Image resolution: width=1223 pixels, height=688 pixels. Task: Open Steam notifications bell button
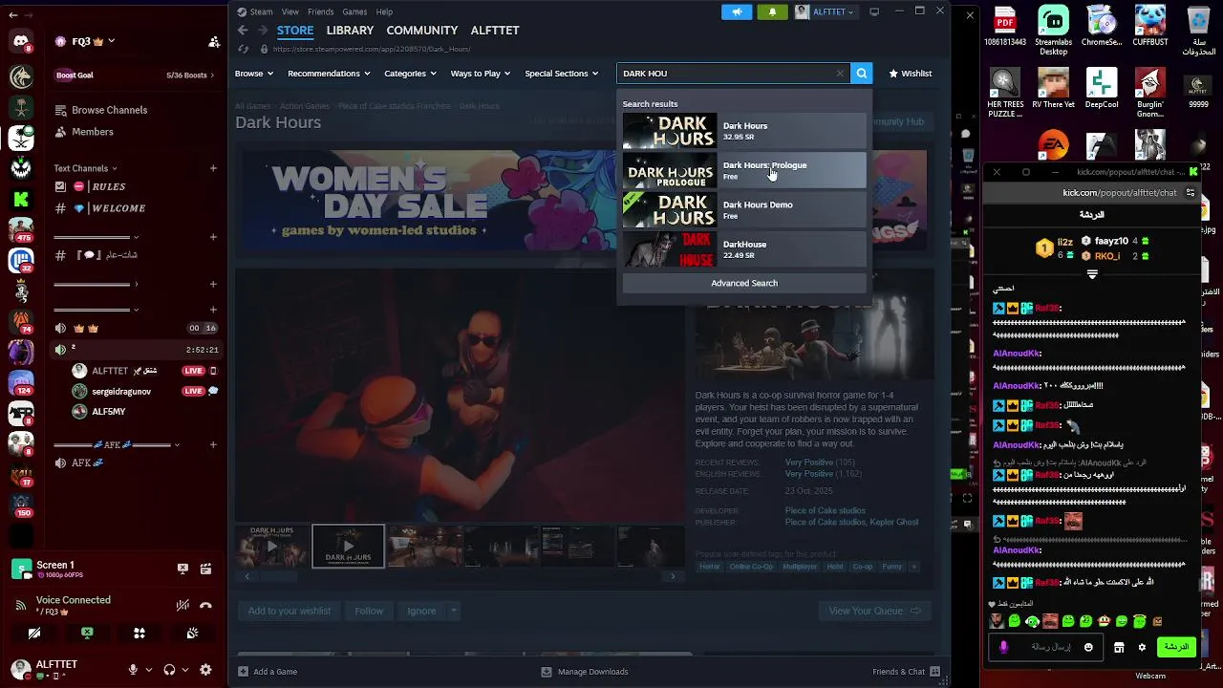click(772, 11)
